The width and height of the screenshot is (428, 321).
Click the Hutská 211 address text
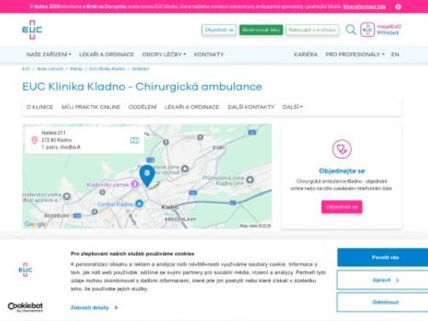pos(53,133)
